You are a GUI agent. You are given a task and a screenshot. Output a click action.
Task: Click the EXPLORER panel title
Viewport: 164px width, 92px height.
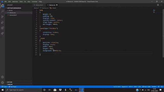[x=10, y=5]
